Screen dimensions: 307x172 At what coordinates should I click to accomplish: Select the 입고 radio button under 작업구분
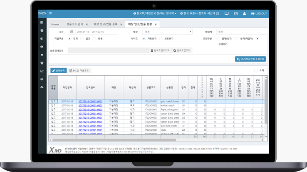coord(82,38)
